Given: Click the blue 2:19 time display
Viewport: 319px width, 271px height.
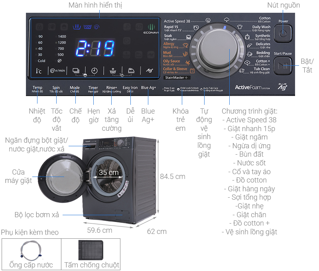Looking at the screenshot, I should [x=95, y=49].
